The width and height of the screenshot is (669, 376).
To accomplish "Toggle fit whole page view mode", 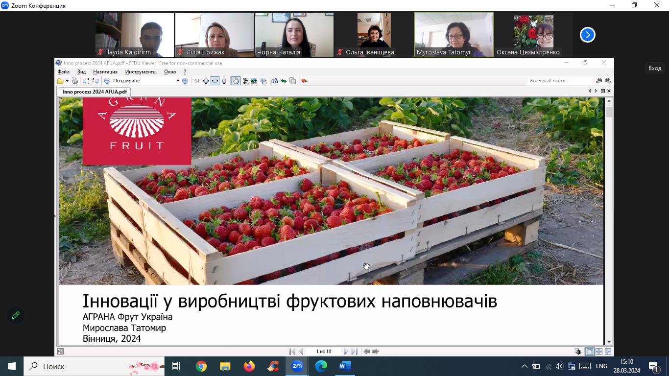I will [x=206, y=81].
